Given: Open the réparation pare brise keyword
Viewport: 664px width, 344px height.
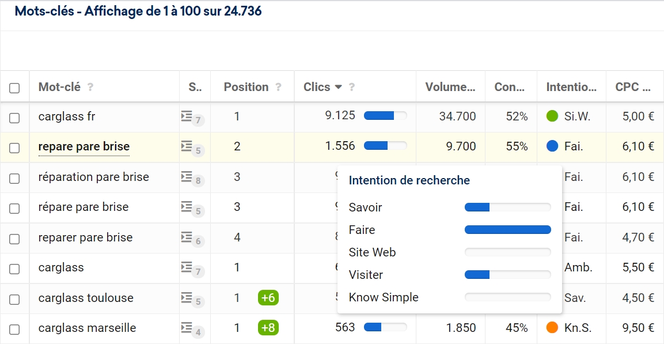Looking at the screenshot, I should coord(94,177).
